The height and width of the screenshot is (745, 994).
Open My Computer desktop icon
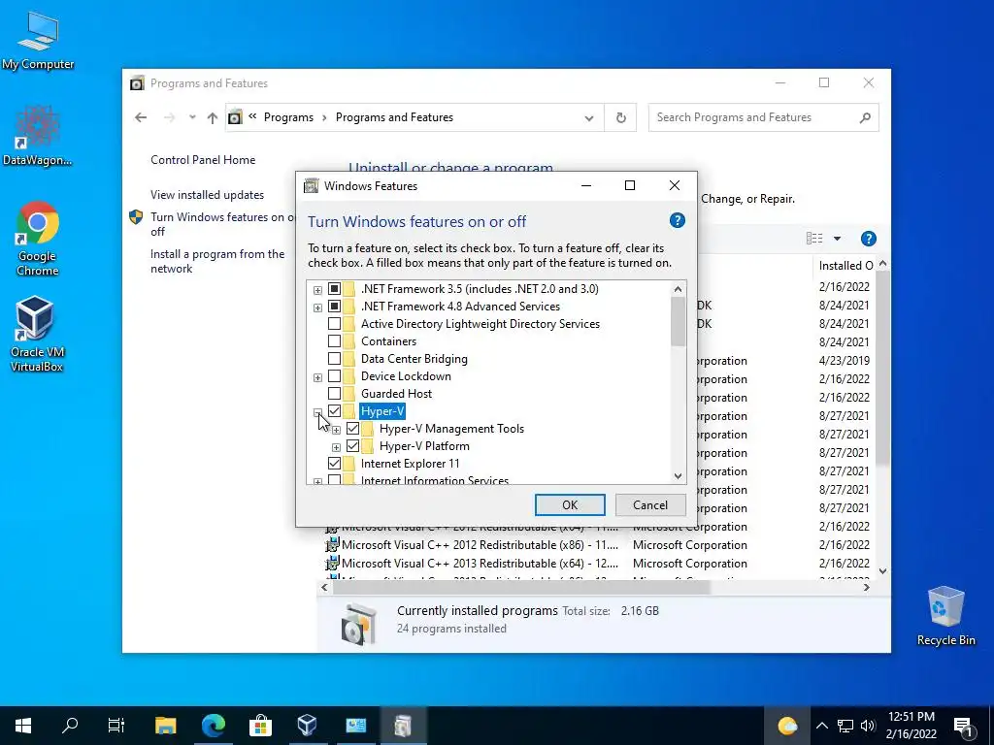(x=38, y=40)
